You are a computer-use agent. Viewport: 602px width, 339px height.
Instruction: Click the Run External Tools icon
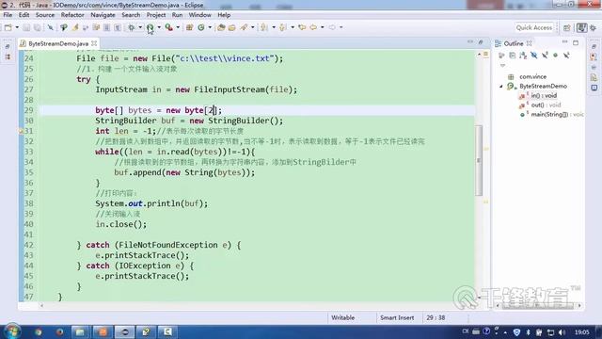[x=168, y=27]
